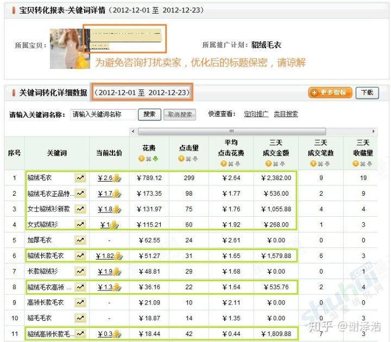Screen dimensions: 391x342
Task: Click the product thumbnail image
Action: [x=70, y=49]
